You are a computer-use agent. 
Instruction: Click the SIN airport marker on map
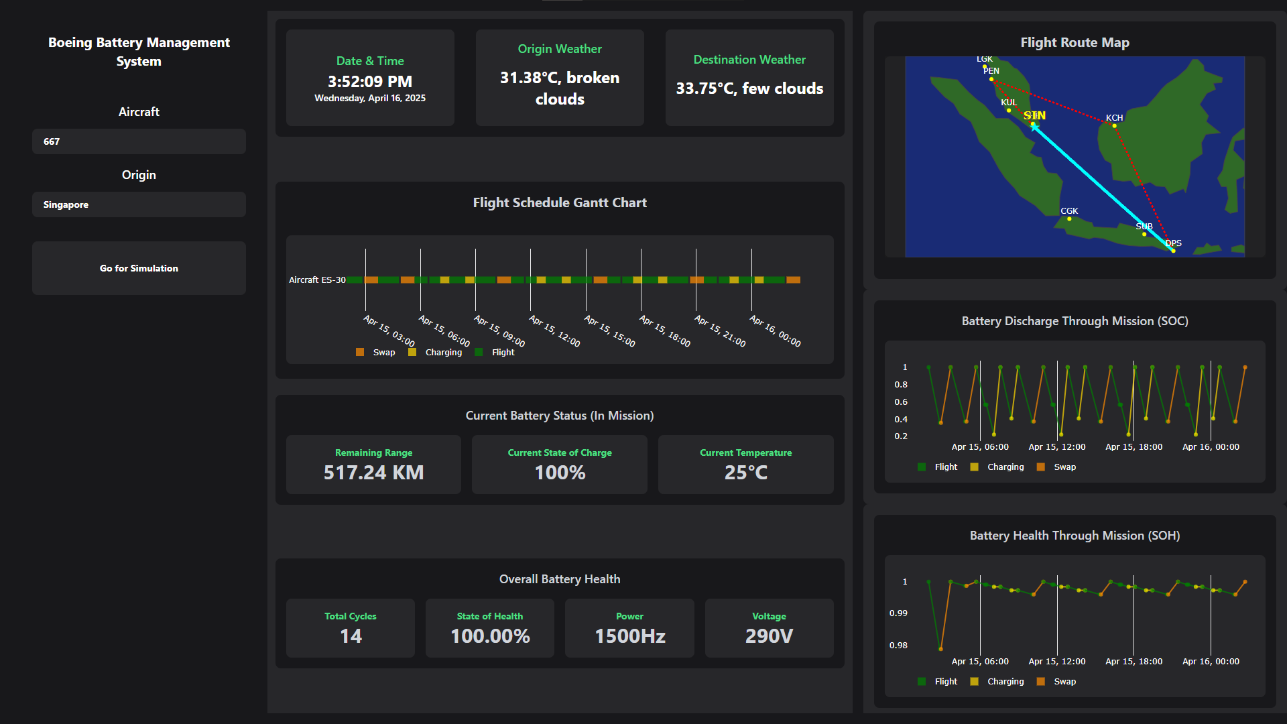(x=1034, y=124)
